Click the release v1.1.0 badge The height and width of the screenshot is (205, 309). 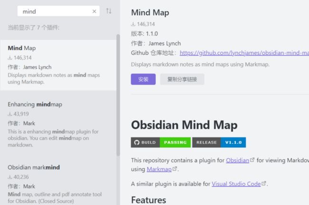point(219,142)
